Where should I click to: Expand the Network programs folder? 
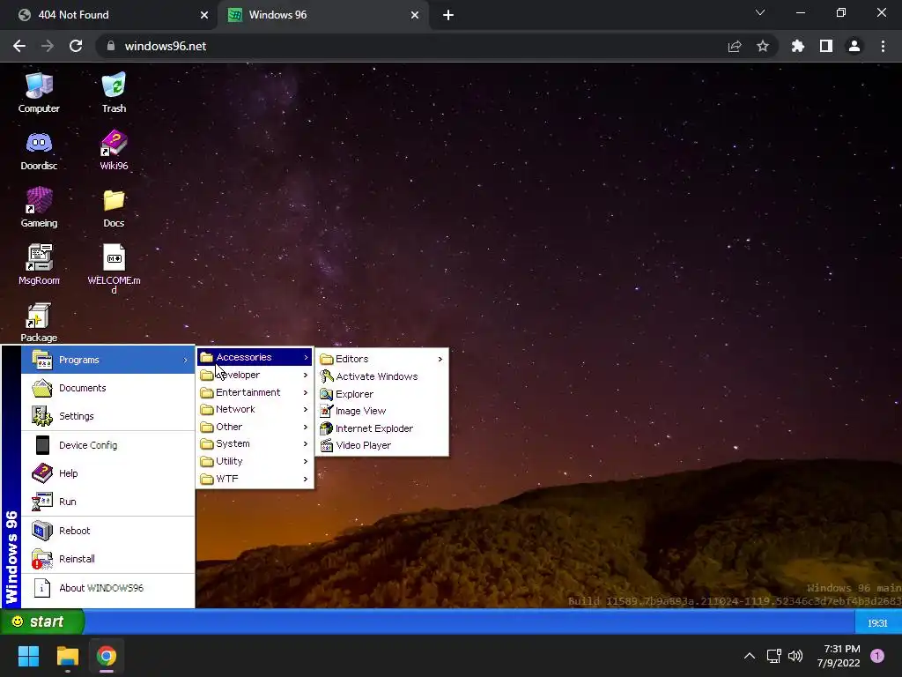click(x=255, y=409)
